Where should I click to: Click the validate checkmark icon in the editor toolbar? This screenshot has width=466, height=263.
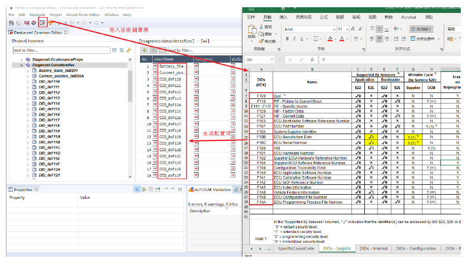(27, 23)
